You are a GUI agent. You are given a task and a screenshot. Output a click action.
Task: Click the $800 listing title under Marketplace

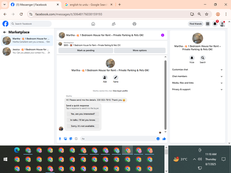92,45
